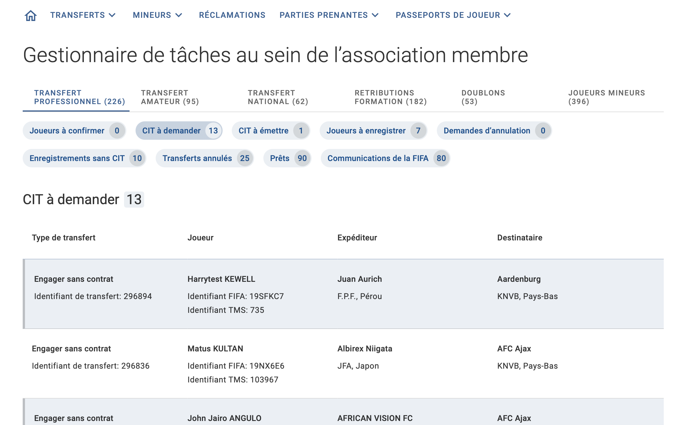Click AFC Ajax in John Jairo ANGULO row
The width and height of the screenshot is (687, 425).
coord(514,418)
